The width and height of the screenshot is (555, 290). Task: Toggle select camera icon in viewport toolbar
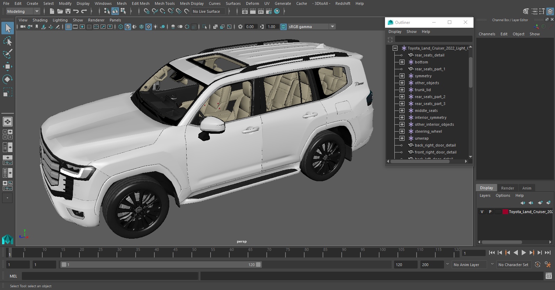23,27
